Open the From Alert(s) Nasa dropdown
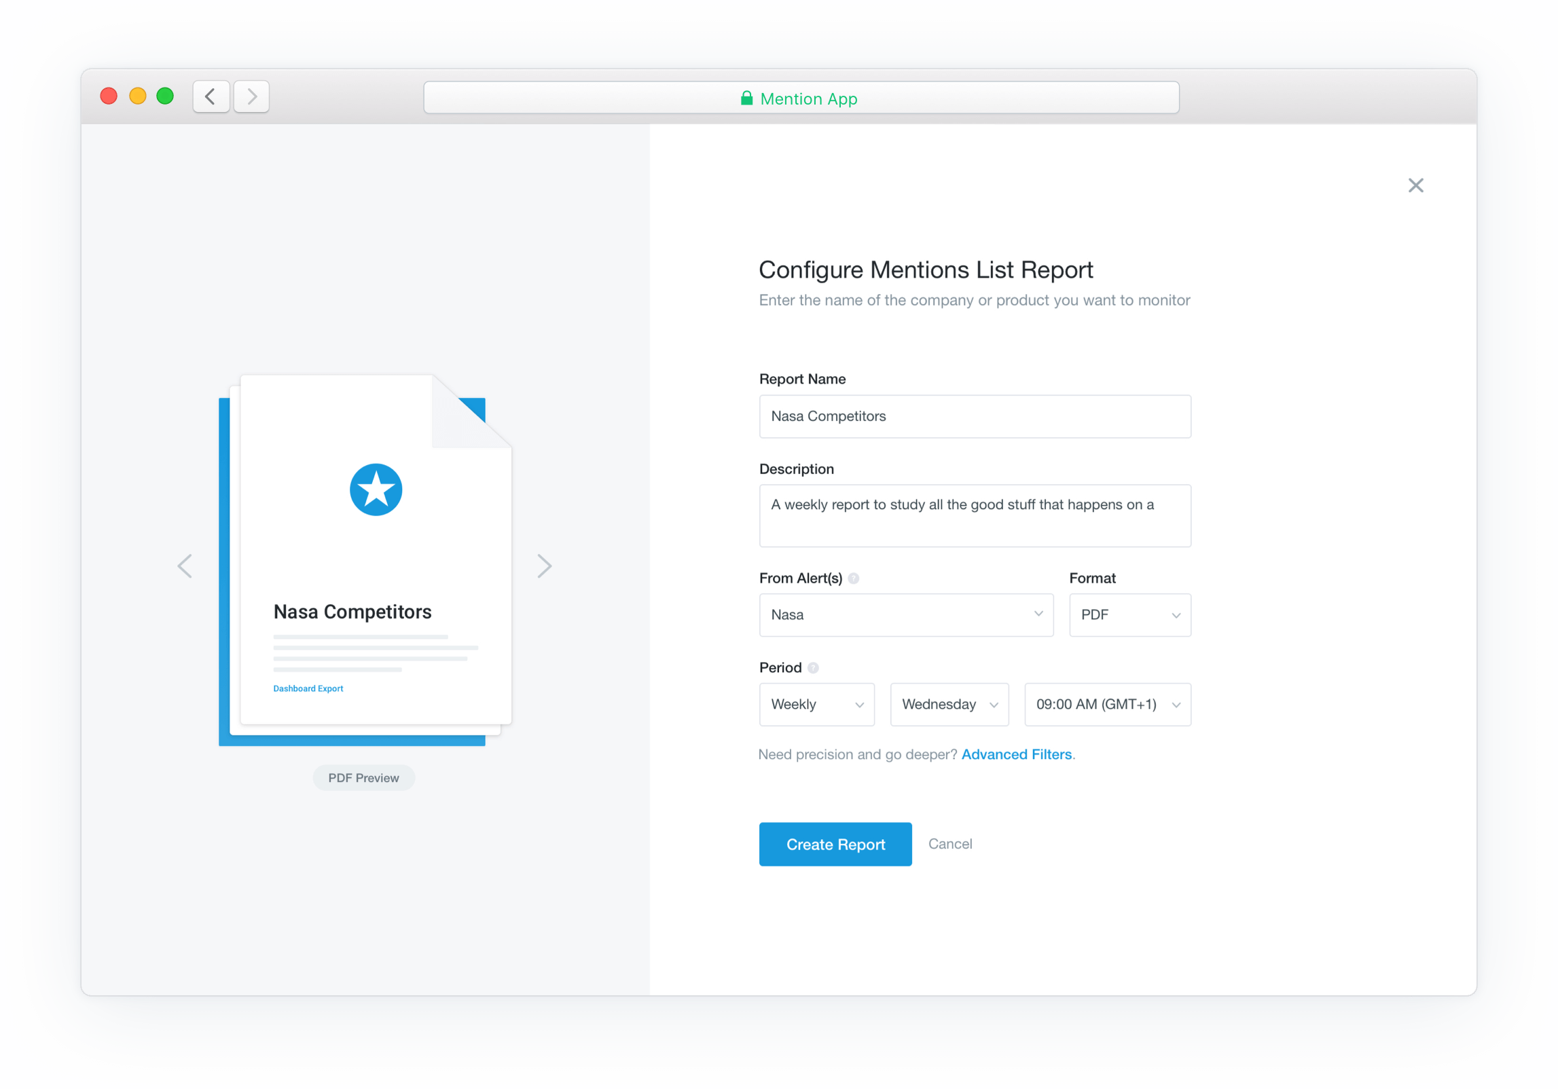Viewport: 1558px width, 1089px height. [906, 615]
